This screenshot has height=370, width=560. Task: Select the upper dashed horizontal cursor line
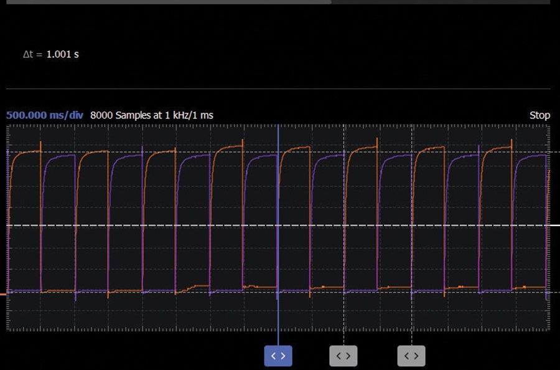click(278, 152)
